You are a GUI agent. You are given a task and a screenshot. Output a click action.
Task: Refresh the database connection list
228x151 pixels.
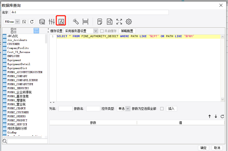(x=32, y=22)
